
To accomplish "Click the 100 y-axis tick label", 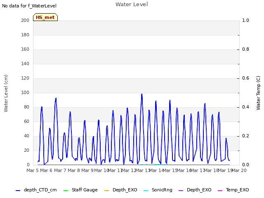I will (x=25, y=92).
